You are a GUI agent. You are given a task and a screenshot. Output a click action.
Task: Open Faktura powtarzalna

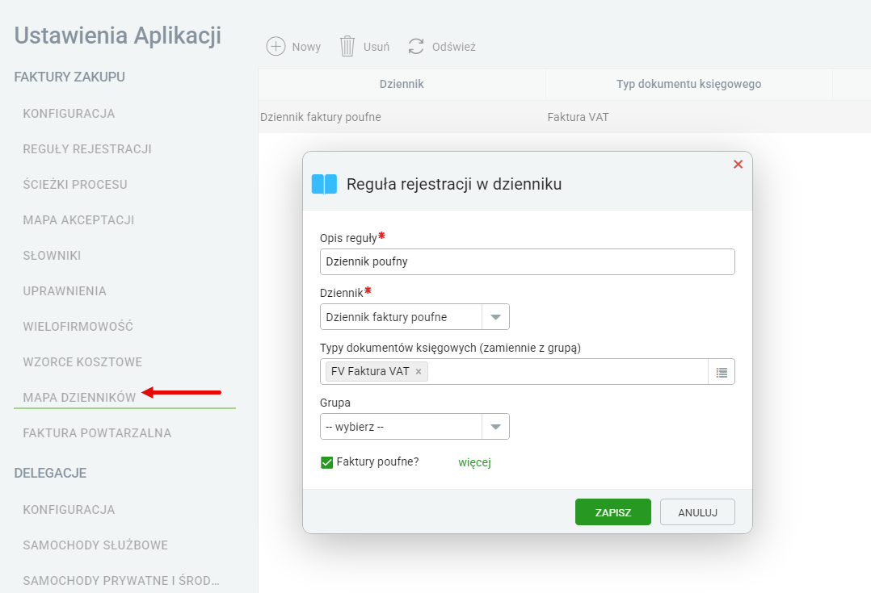[x=97, y=433]
